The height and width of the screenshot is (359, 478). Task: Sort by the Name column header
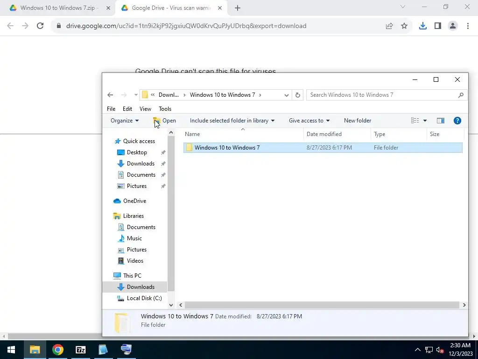(x=243, y=134)
